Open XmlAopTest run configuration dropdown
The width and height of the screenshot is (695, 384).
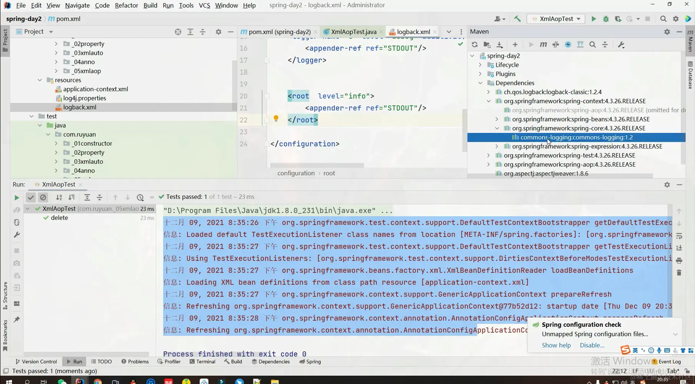pyautogui.click(x=556, y=19)
